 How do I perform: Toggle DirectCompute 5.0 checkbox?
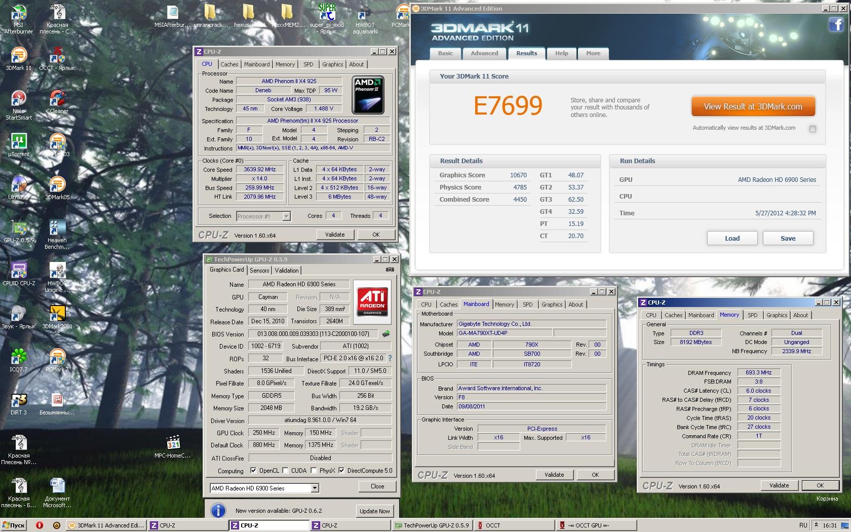click(341, 470)
